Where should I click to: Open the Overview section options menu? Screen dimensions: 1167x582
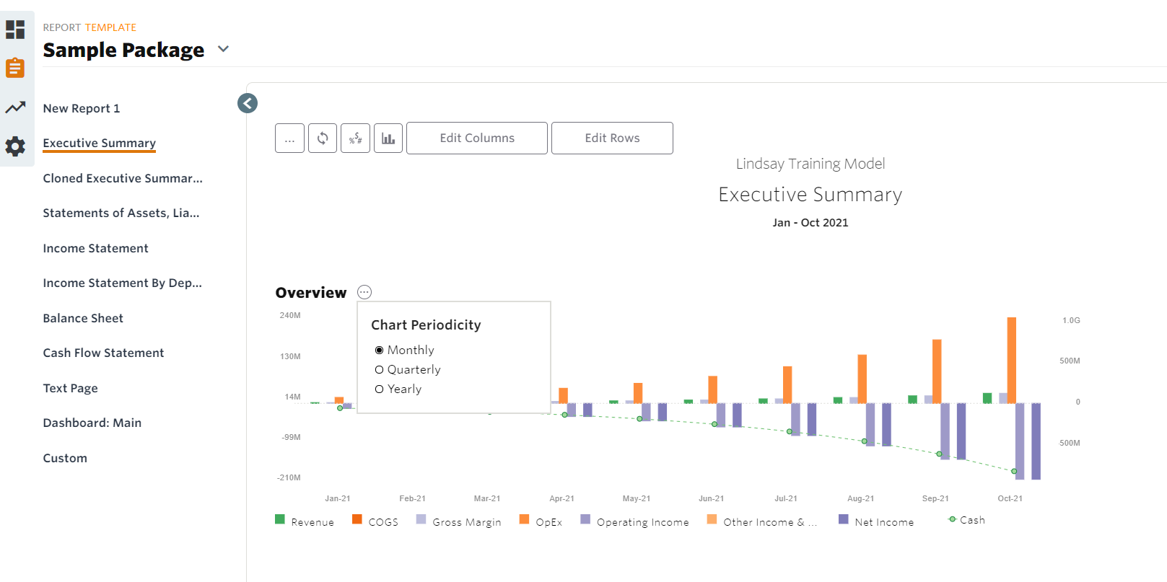pyautogui.click(x=364, y=292)
